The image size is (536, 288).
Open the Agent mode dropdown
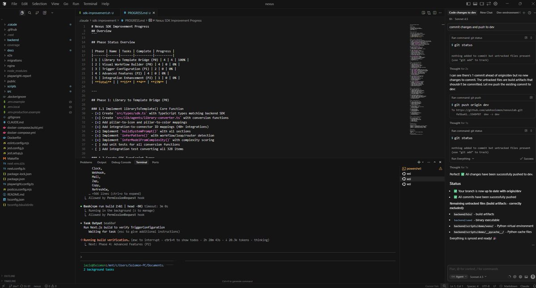[459, 277]
